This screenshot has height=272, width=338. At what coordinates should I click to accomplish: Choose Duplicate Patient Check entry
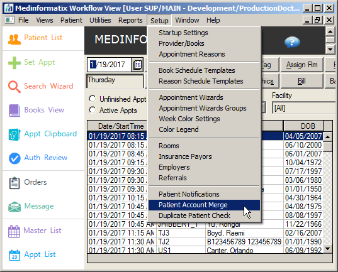tap(204, 215)
